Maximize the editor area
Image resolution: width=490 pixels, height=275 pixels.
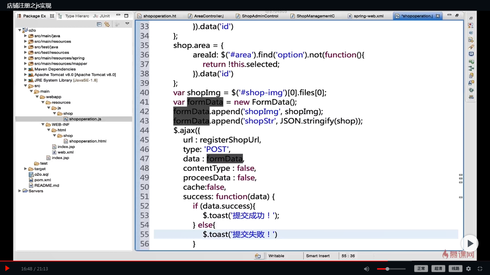click(457, 16)
